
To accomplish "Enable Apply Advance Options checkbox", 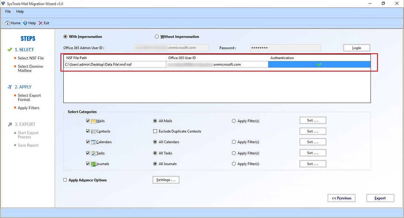I will [65, 180].
